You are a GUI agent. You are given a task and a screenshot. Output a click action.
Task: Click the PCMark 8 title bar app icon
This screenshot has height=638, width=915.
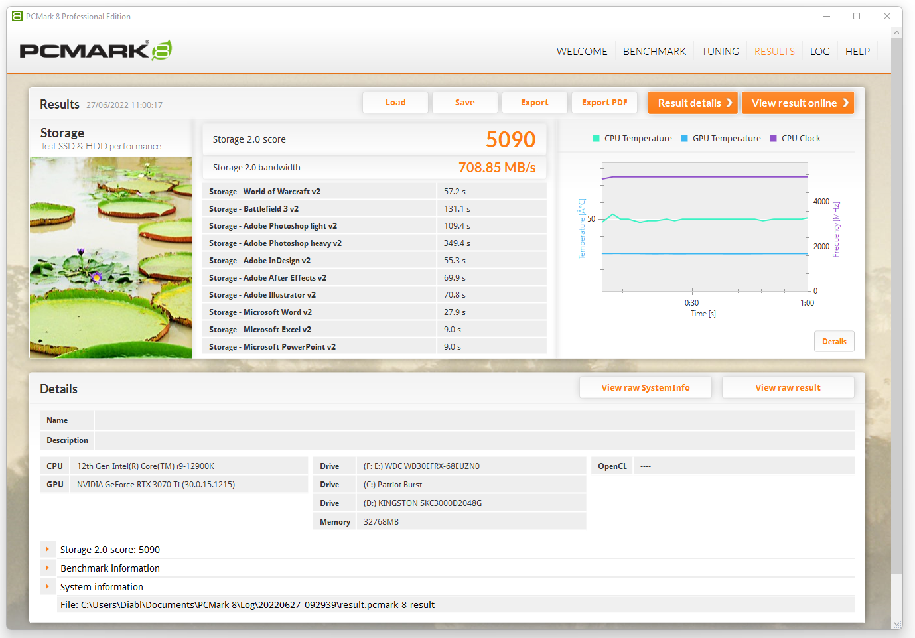tap(17, 16)
